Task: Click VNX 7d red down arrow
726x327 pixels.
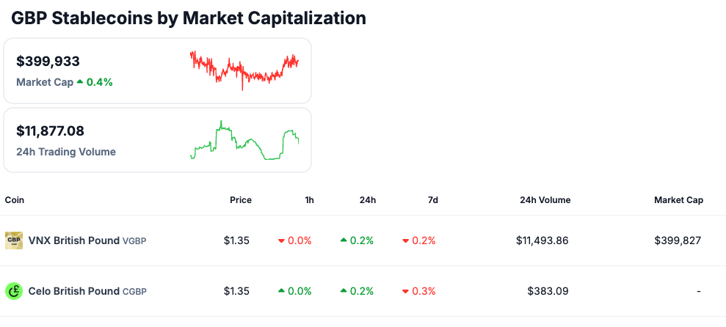Action: pos(406,240)
